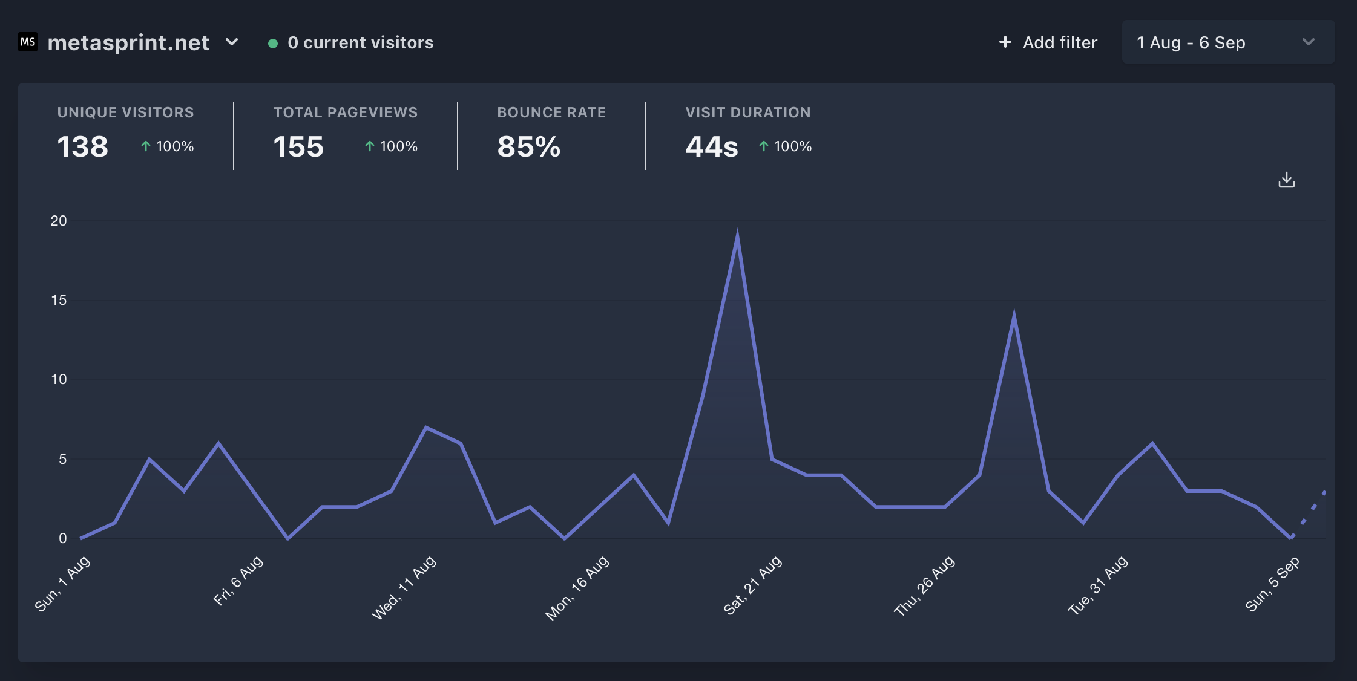
Task: Click the MS site favicon logo
Action: [x=28, y=42]
